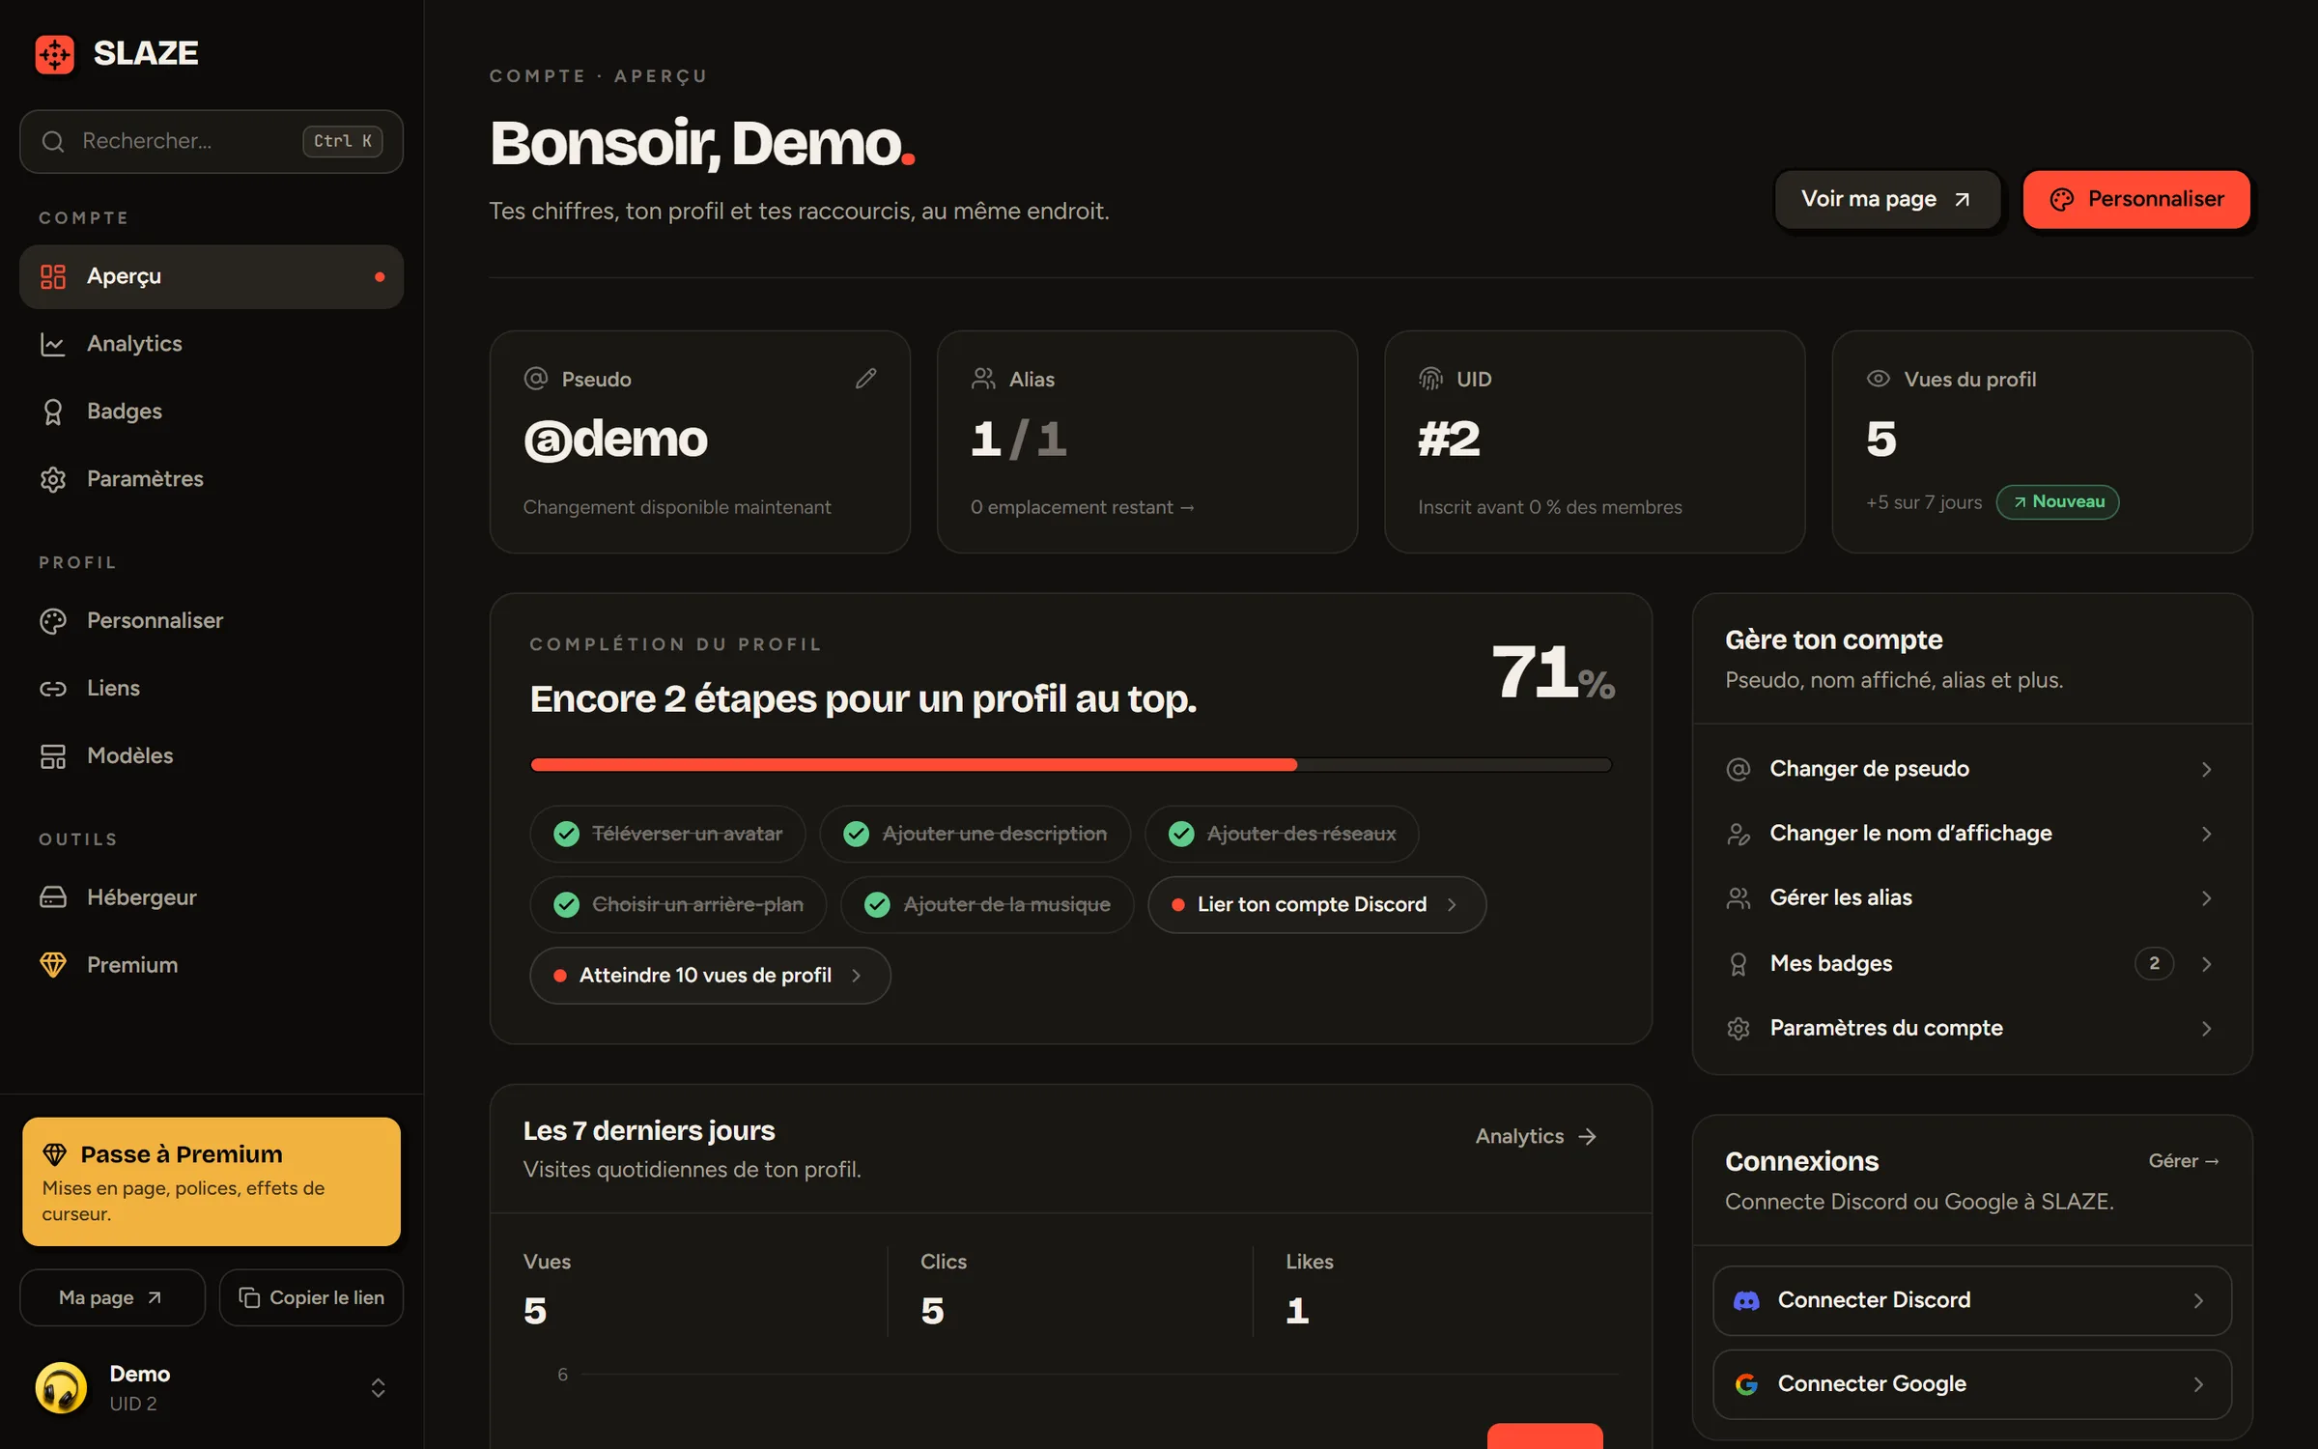Image resolution: width=2318 pixels, height=1449 pixels.
Task: Click chevron on Atteindre 10 vues de profil
Action: 857,976
